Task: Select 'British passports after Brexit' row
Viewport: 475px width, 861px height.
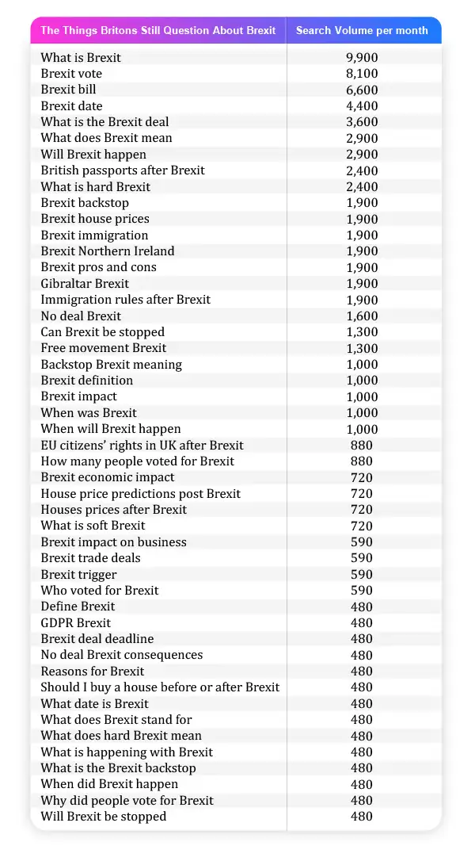Action: click(236, 170)
